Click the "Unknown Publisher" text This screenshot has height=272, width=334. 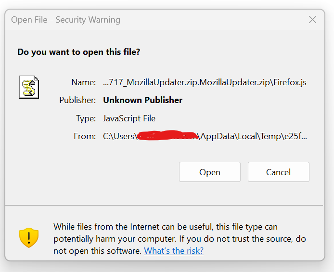(x=142, y=100)
